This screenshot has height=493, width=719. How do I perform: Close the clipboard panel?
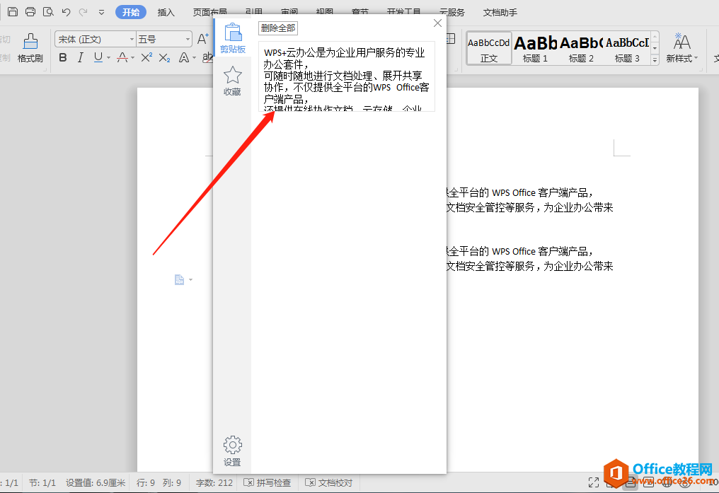[437, 23]
